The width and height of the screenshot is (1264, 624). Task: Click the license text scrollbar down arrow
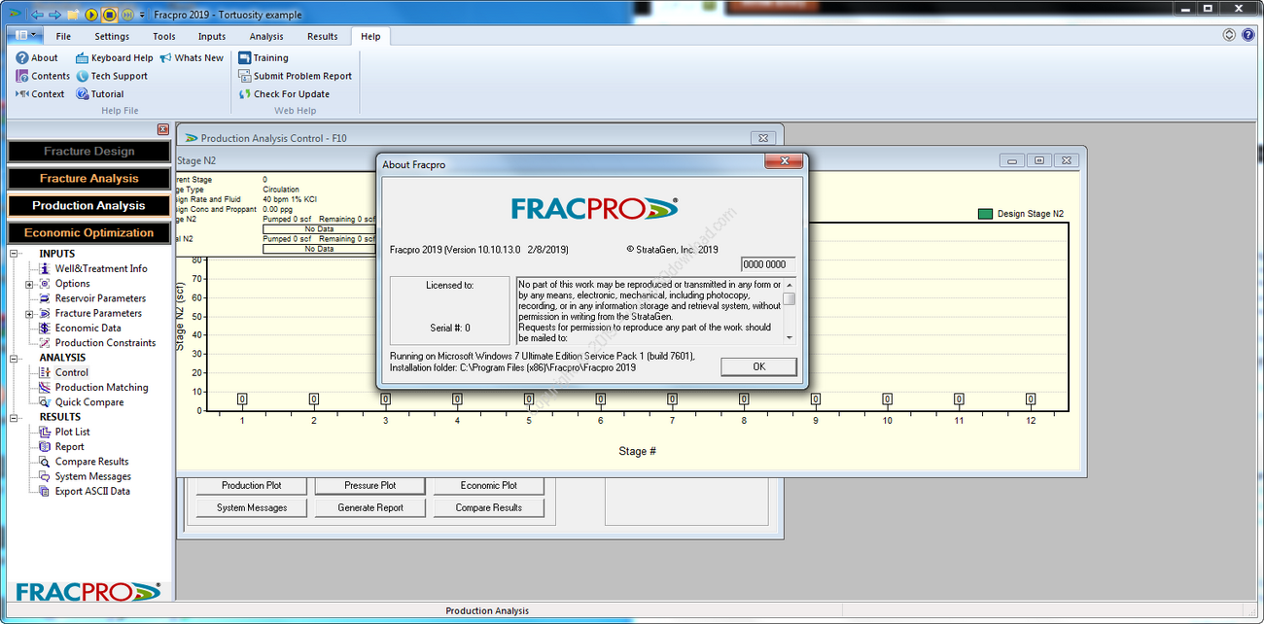790,337
